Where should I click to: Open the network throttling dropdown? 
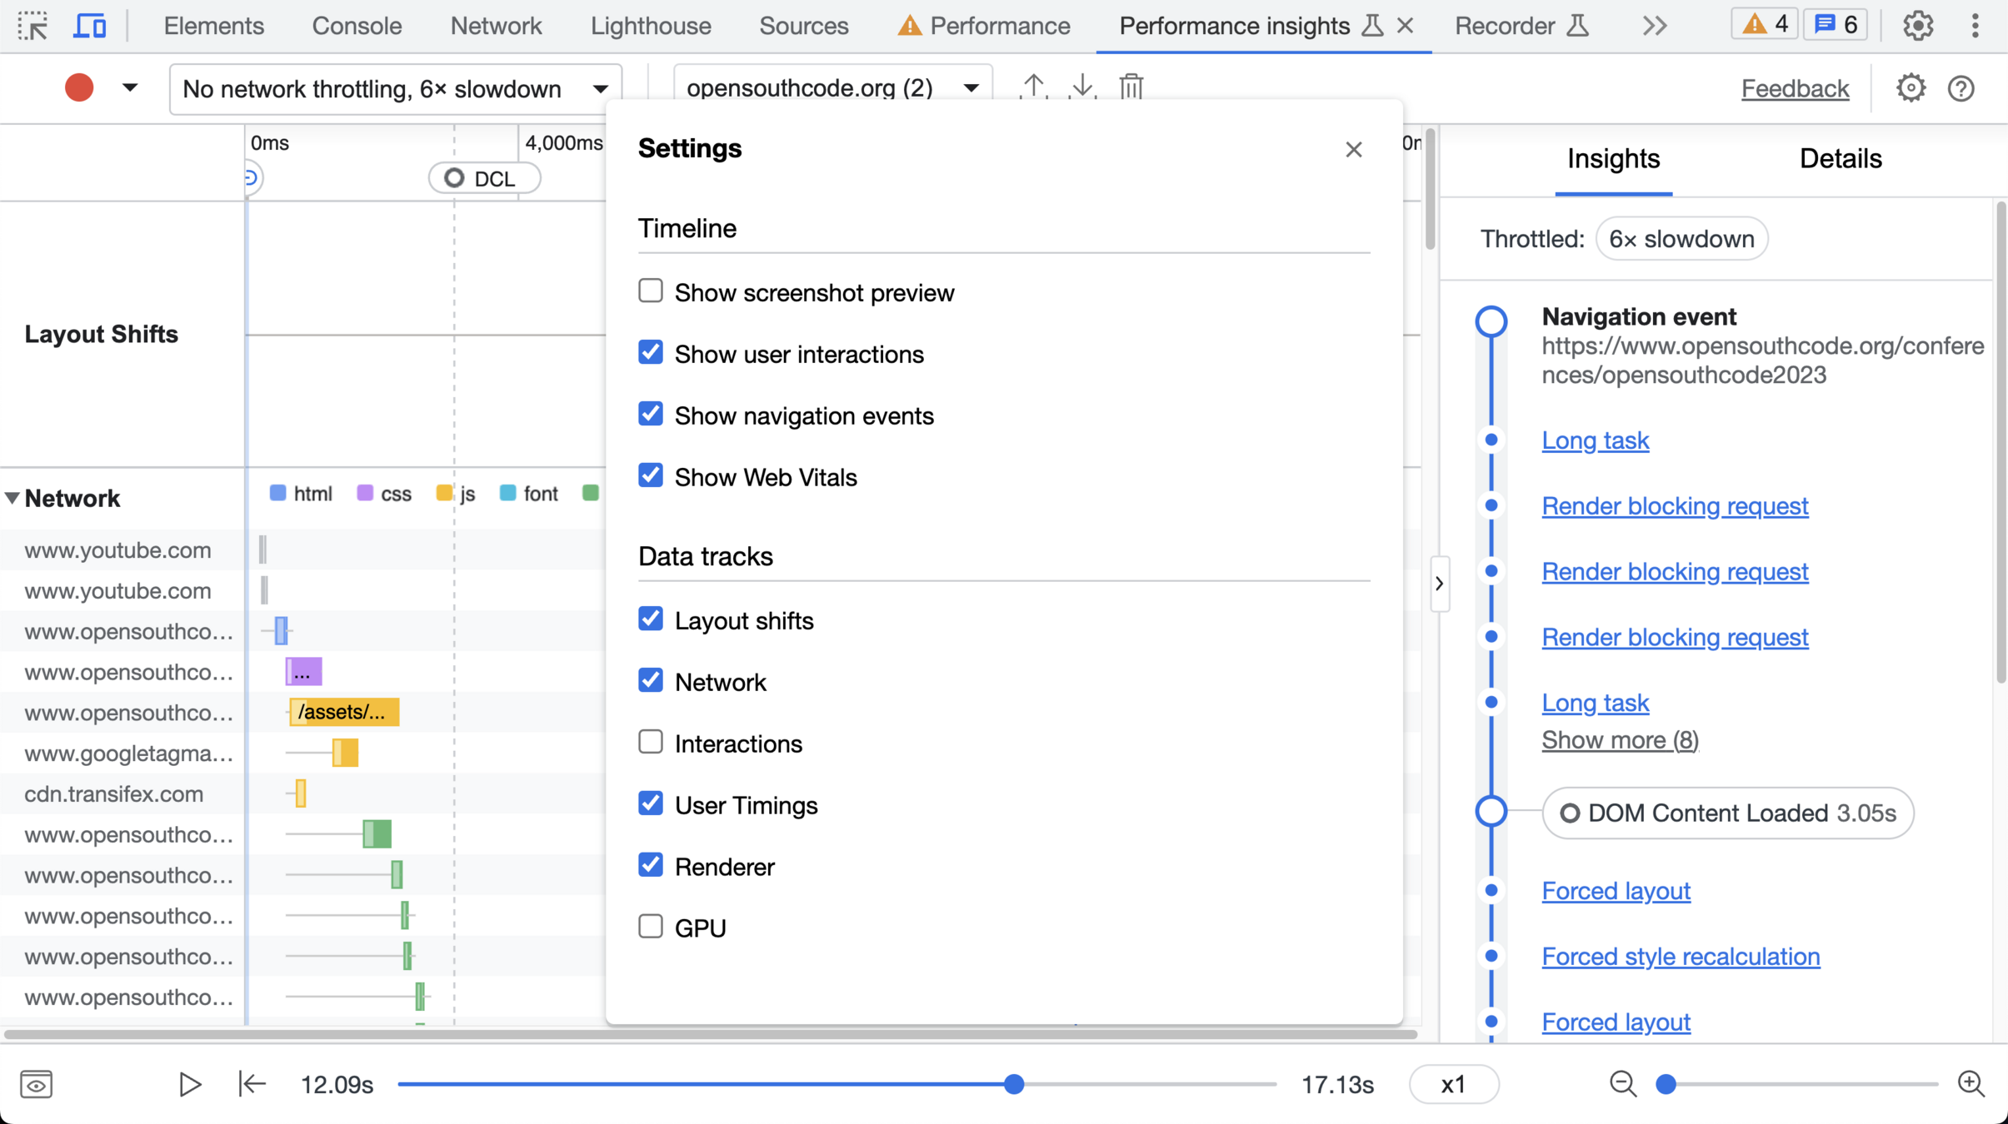[x=396, y=88]
